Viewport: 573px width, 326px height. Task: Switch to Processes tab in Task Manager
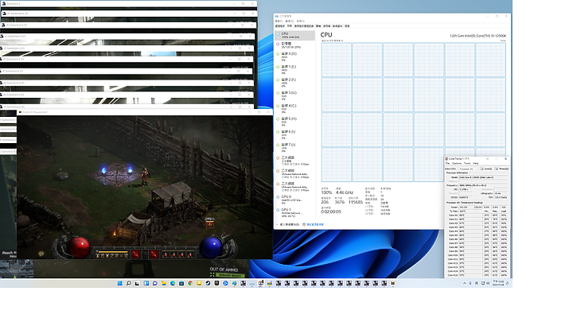[280, 26]
